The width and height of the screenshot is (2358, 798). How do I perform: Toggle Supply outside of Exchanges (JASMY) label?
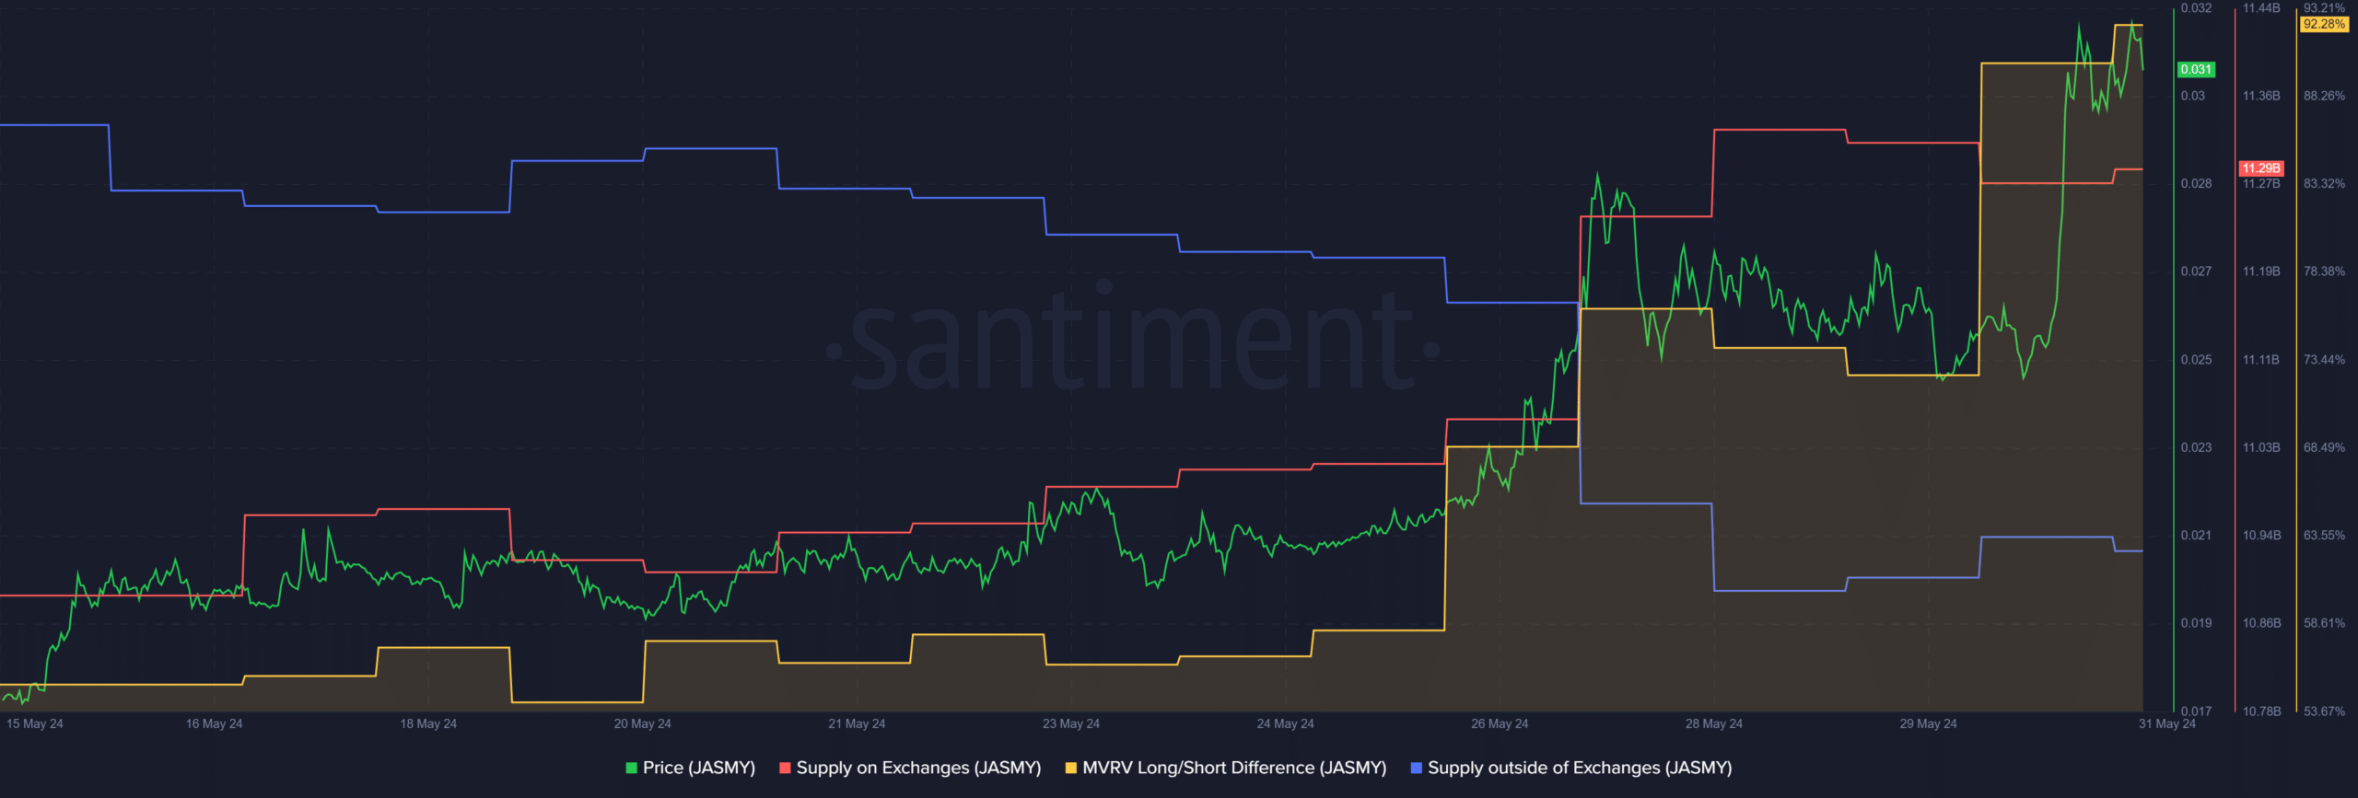tap(1580, 768)
